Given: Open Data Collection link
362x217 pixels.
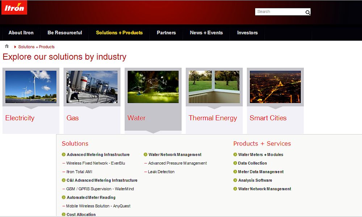Looking at the screenshot, I should click(252, 163).
